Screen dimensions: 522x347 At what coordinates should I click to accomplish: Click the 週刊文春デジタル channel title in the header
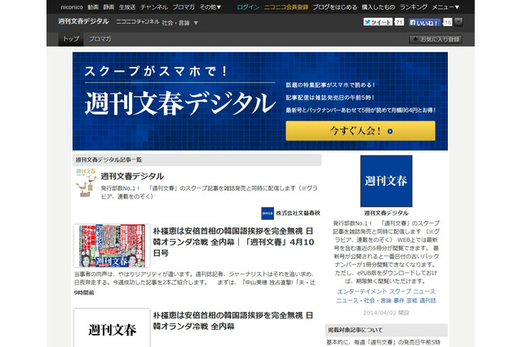(83, 21)
